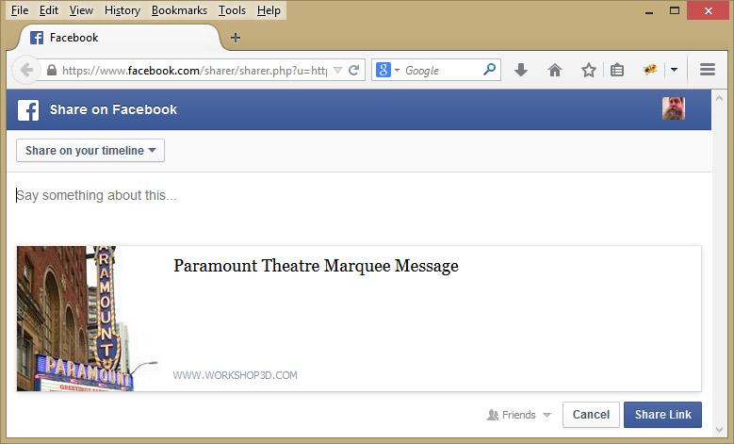Click the browser back arrow button

(x=26, y=71)
